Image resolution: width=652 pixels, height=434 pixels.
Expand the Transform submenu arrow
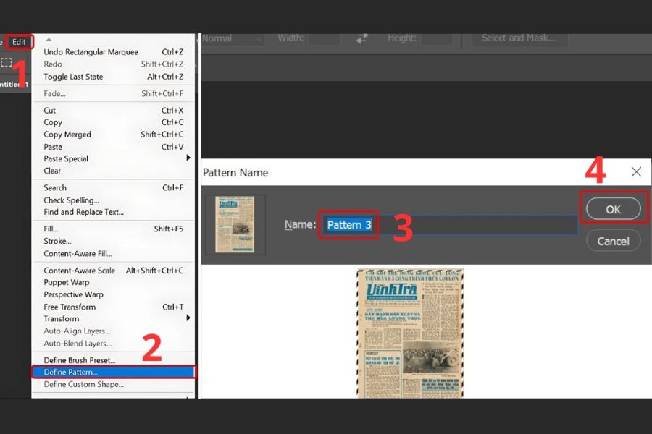pos(188,318)
